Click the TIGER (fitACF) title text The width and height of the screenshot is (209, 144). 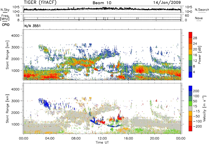pyautogui.click(x=40, y=2)
